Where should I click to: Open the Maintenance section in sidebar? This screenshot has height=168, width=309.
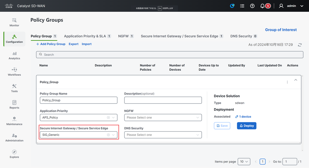pos(14,121)
